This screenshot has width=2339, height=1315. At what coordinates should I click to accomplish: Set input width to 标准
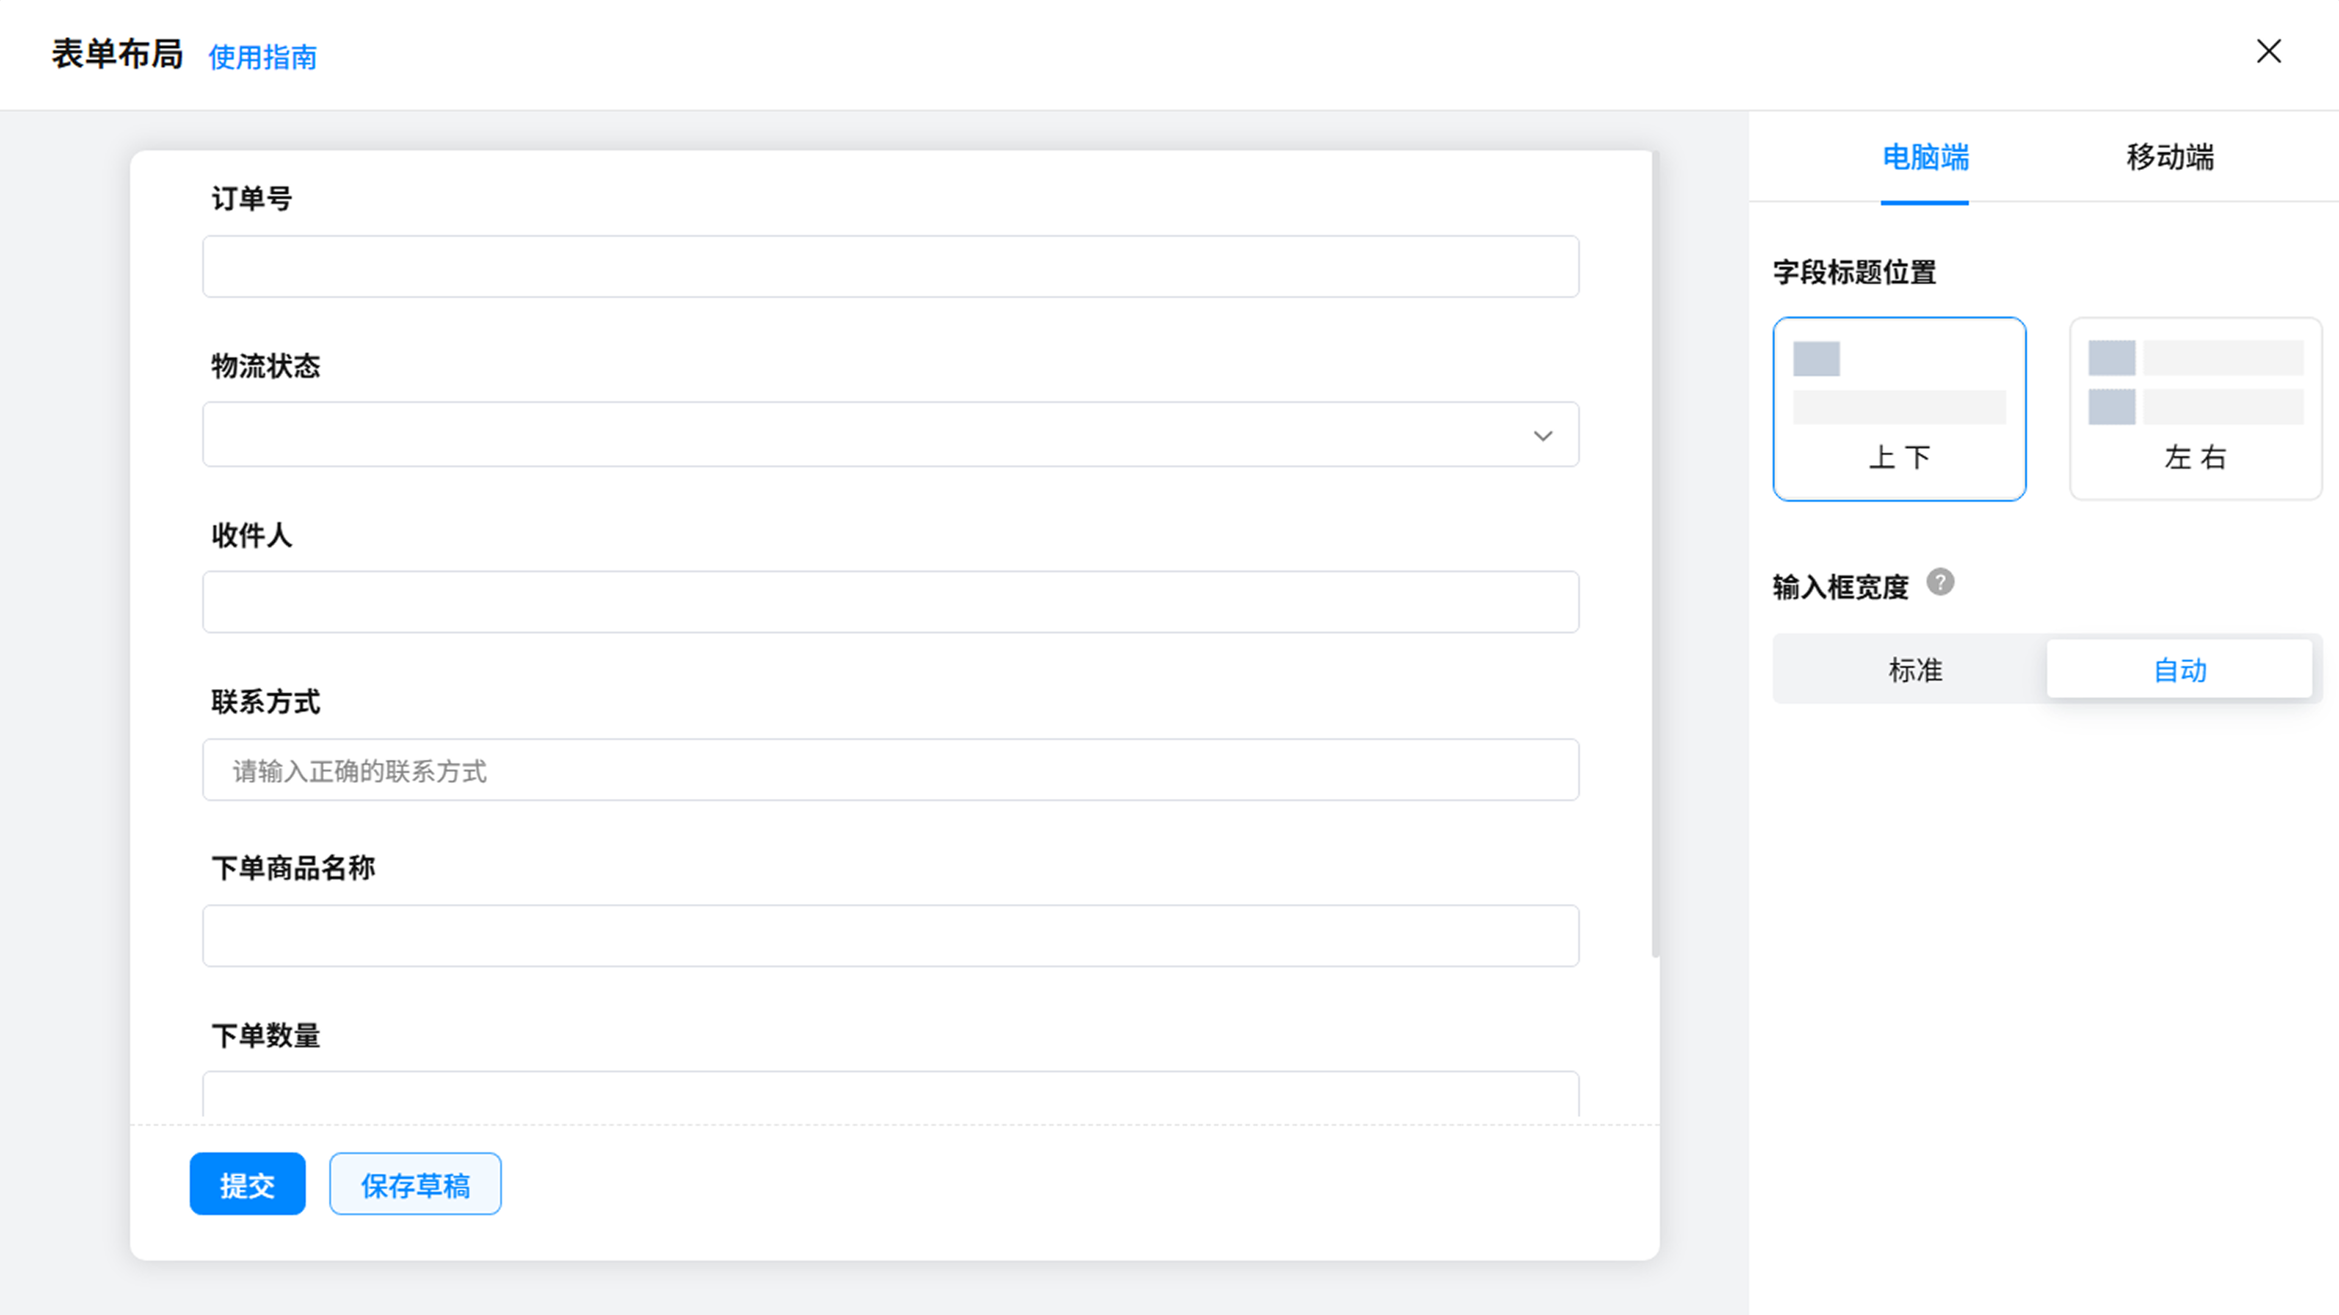(x=1914, y=670)
